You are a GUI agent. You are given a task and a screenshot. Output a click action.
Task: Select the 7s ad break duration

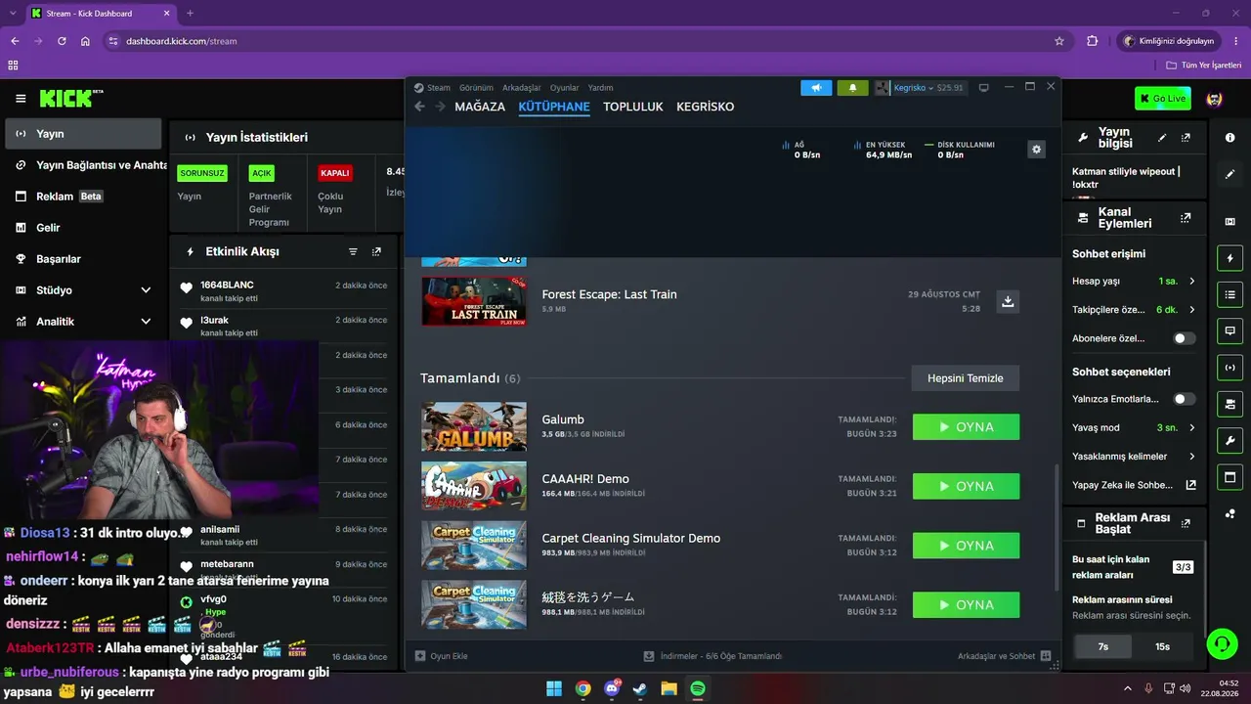click(x=1102, y=646)
